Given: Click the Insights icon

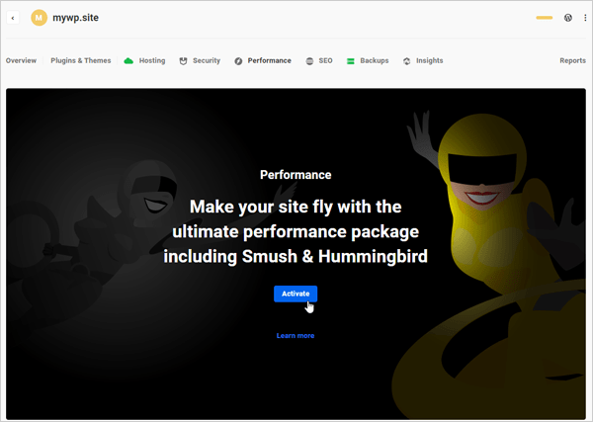Looking at the screenshot, I should 407,61.
